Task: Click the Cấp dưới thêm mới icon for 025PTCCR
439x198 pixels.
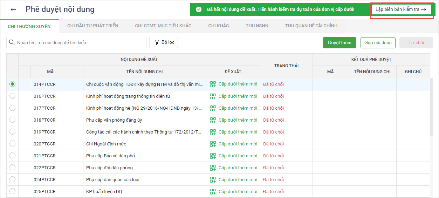Action: [x=213, y=192]
